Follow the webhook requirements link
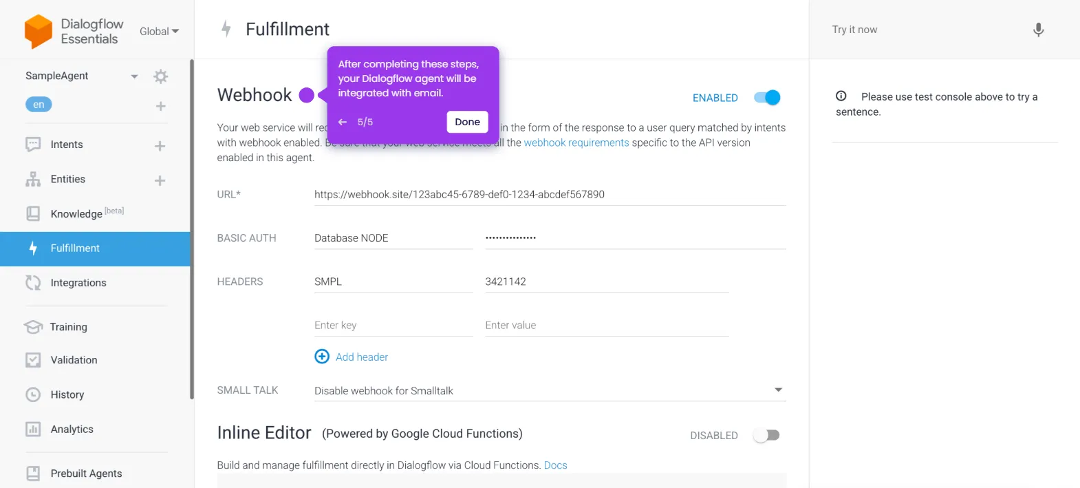 [x=576, y=142]
